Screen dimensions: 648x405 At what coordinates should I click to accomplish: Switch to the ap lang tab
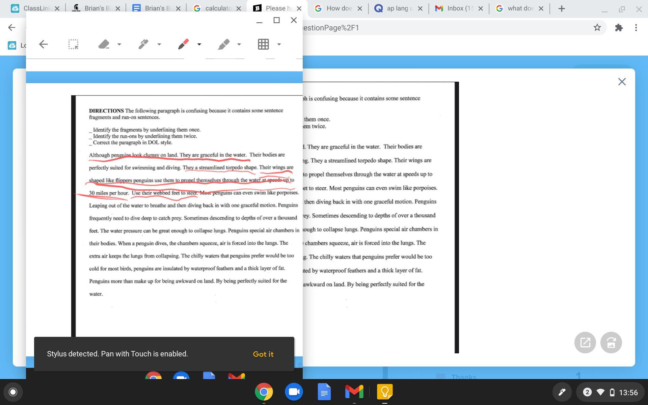point(395,8)
